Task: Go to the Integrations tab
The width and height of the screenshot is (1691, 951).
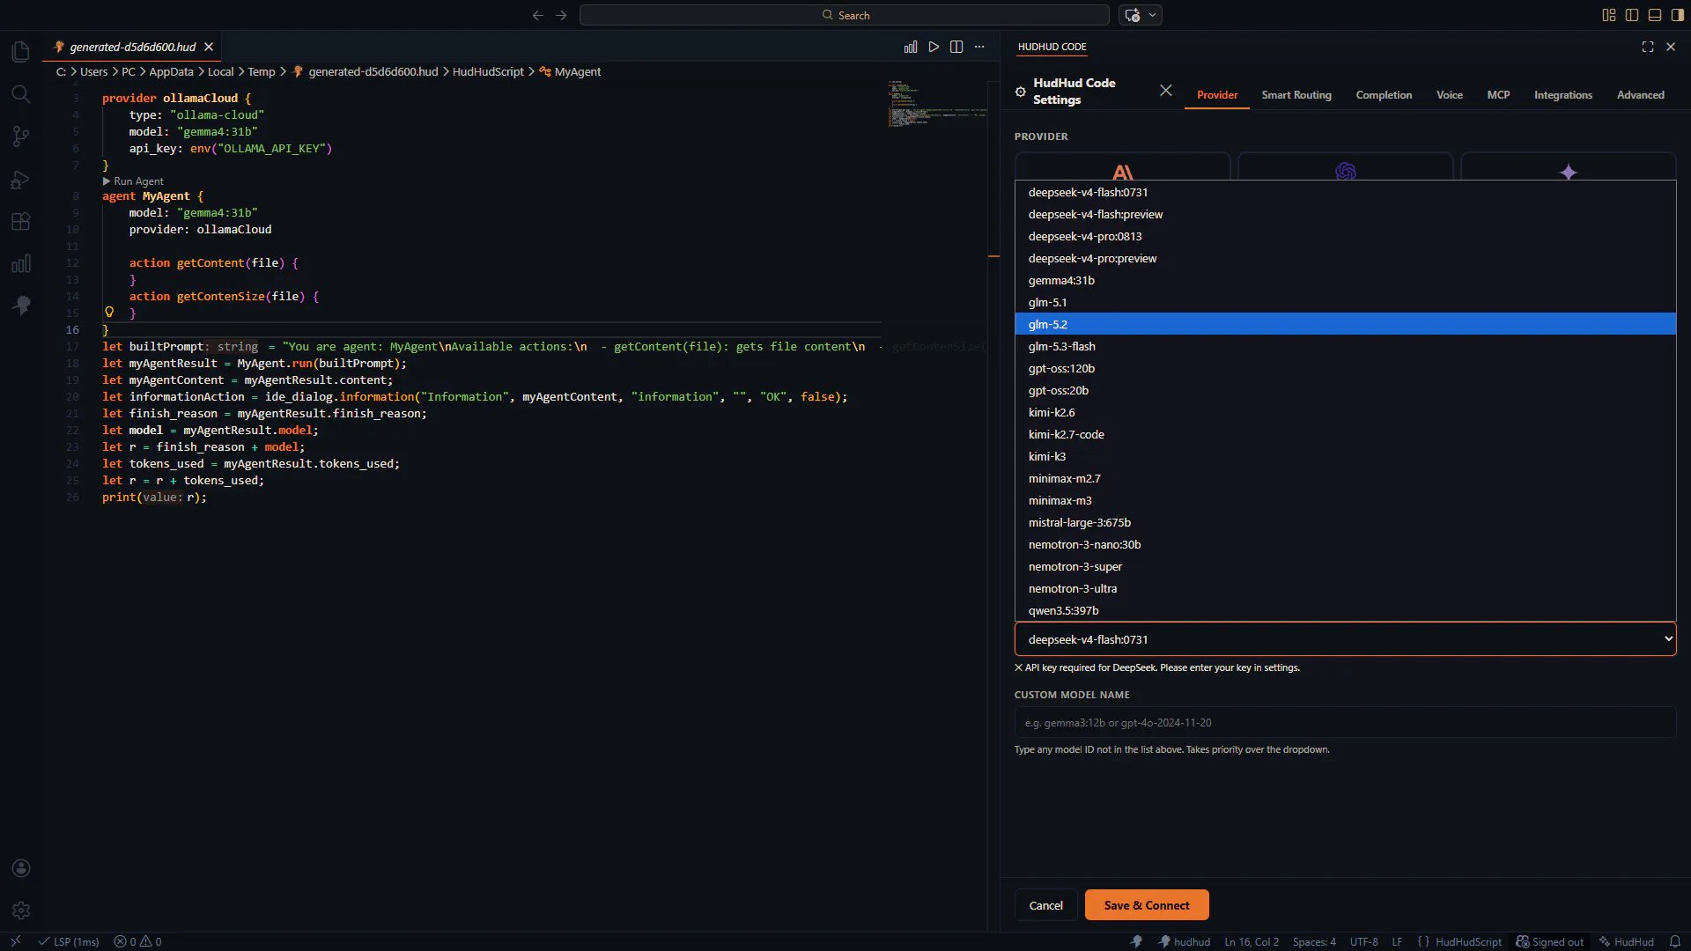Action: (x=1563, y=94)
